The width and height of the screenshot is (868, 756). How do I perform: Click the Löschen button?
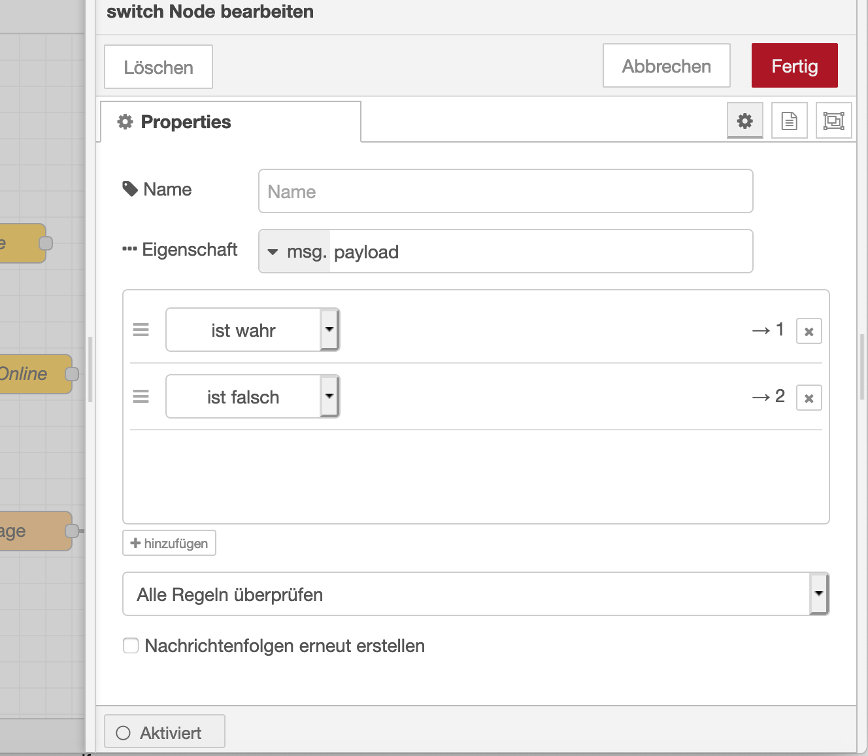pos(158,67)
